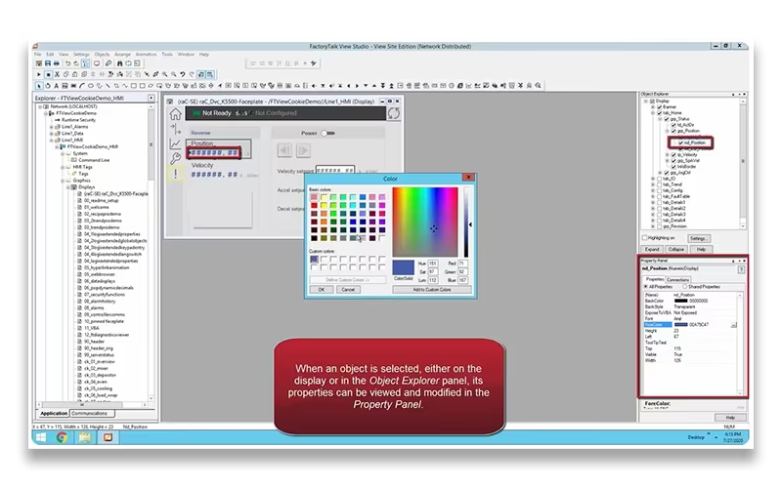Image resolution: width=782 pixels, height=488 pixels.
Task: Select the Shared Properties radio button
Action: 685,287
